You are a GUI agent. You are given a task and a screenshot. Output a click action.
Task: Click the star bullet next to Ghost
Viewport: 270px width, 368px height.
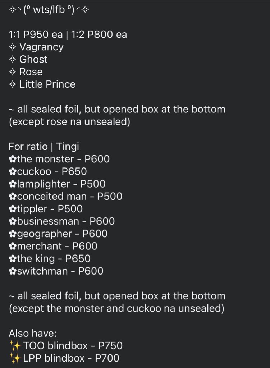(x=13, y=59)
